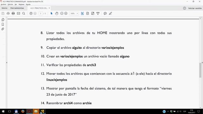Zoom in with the plus icon

point(66,13)
